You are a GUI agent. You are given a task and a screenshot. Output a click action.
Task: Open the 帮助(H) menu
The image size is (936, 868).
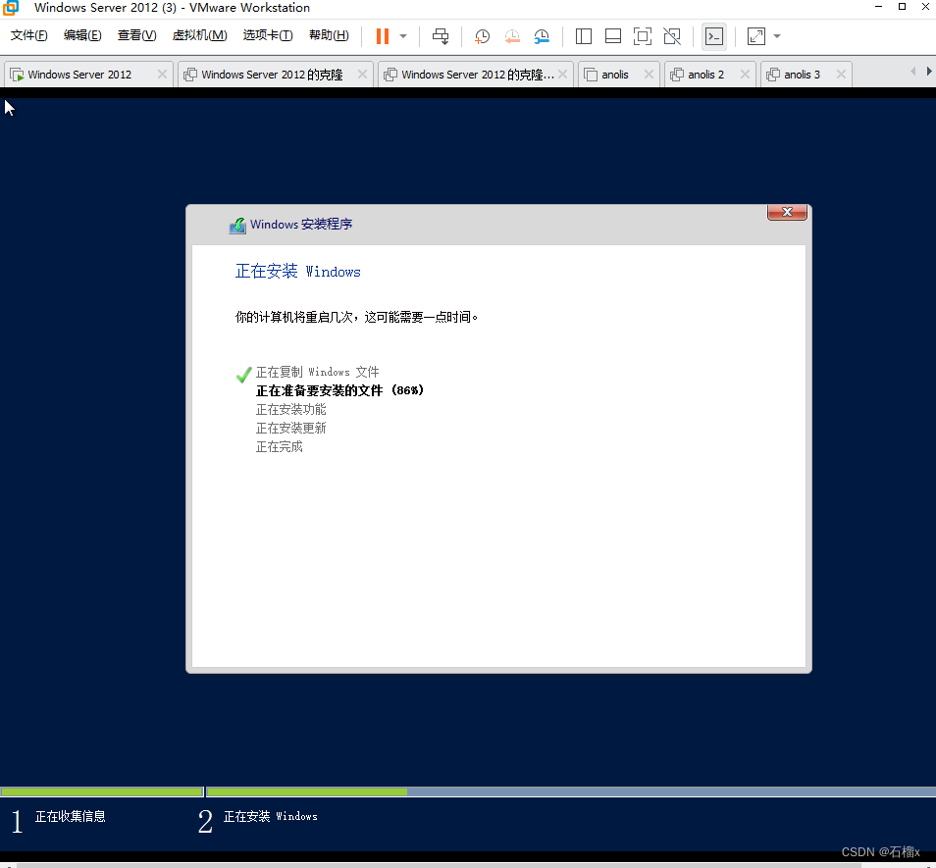329,35
